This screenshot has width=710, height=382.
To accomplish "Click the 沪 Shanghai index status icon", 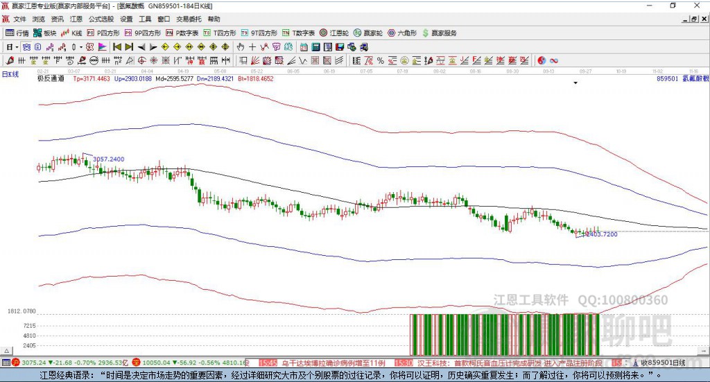I will pyautogui.click(x=16, y=363).
